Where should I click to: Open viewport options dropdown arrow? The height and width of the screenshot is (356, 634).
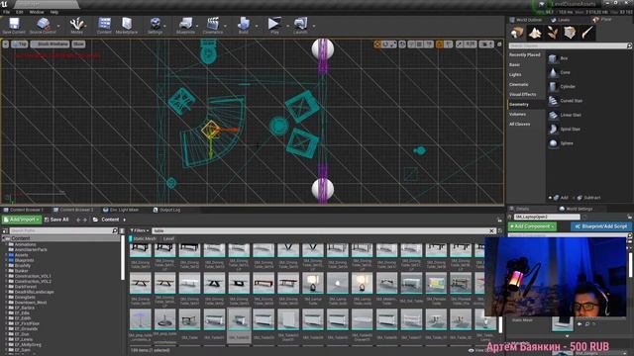[x=6, y=44]
